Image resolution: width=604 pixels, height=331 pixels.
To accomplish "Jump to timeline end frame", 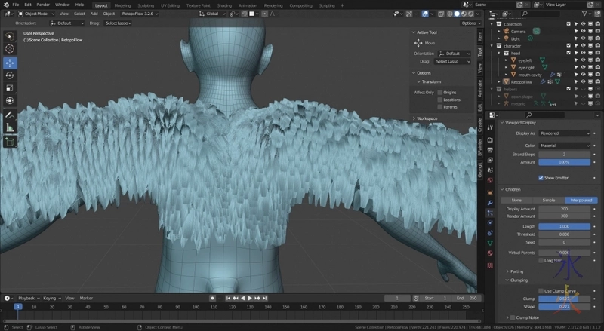I will (x=265, y=299).
